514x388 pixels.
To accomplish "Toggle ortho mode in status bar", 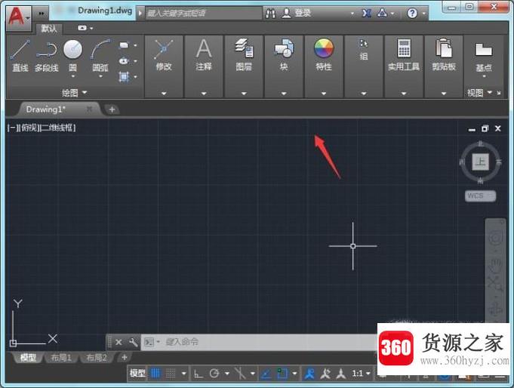I will [x=198, y=373].
